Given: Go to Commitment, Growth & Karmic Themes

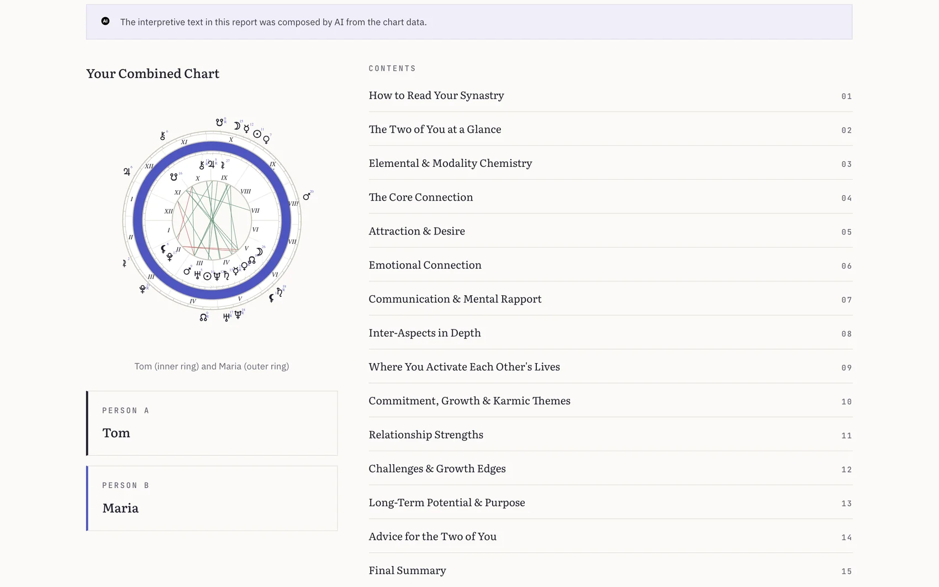Looking at the screenshot, I should tap(610, 401).
